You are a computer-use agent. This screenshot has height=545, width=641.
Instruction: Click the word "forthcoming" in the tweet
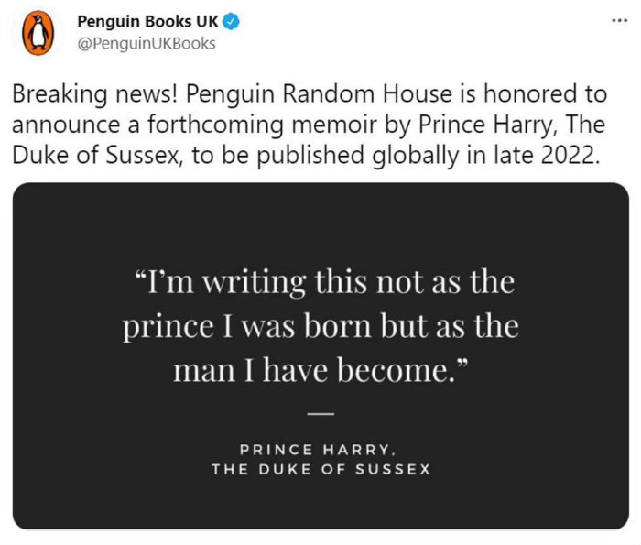pyautogui.click(x=215, y=125)
